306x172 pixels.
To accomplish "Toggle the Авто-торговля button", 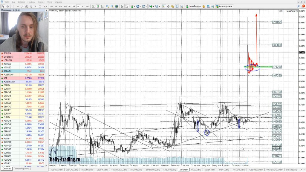I will pos(224,6).
